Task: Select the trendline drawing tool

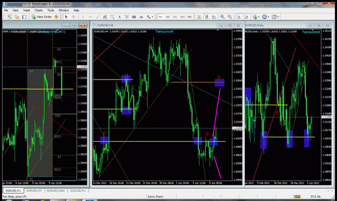Action: coord(98,17)
